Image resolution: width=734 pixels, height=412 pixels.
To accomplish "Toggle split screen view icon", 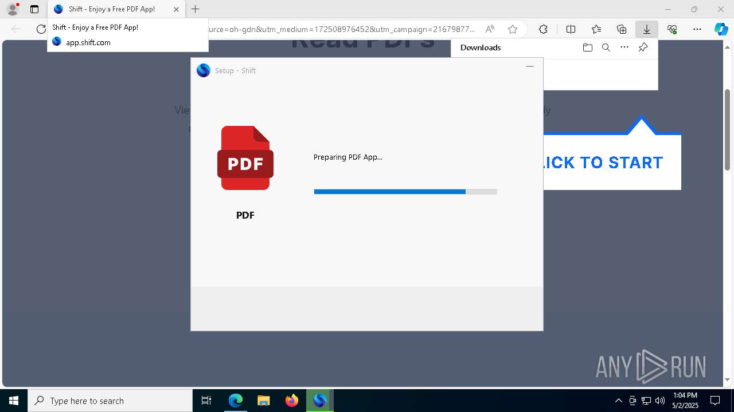I will point(571,29).
